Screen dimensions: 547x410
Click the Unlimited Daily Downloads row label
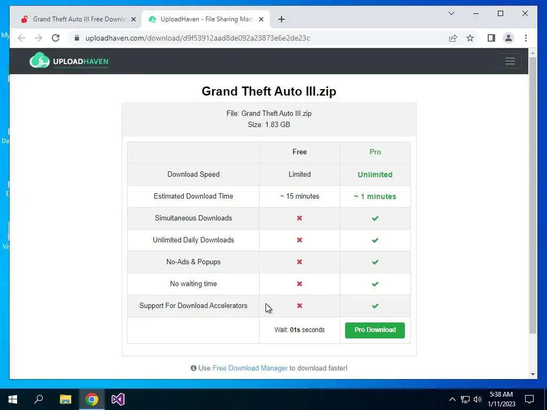pyautogui.click(x=193, y=240)
